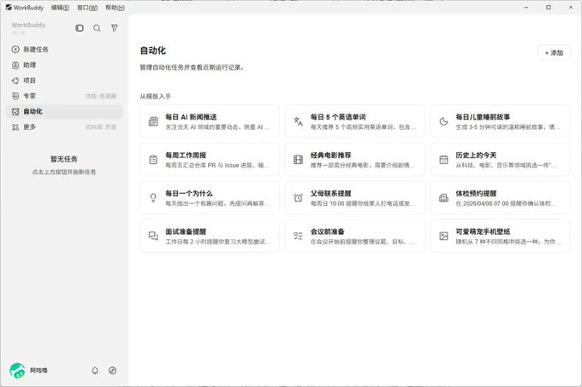The image size is (582, 387).
Task: Toggle the sidebar panel icon
Action: pyautogui.click(x=80, y=28)
